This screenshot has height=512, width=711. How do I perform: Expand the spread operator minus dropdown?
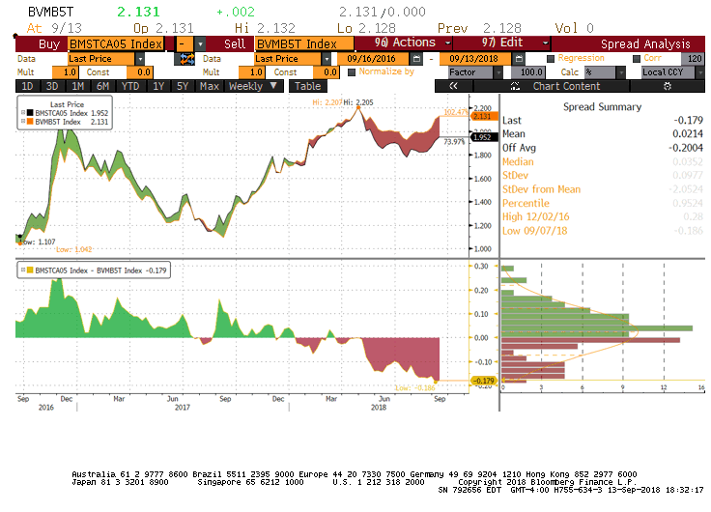200,44
